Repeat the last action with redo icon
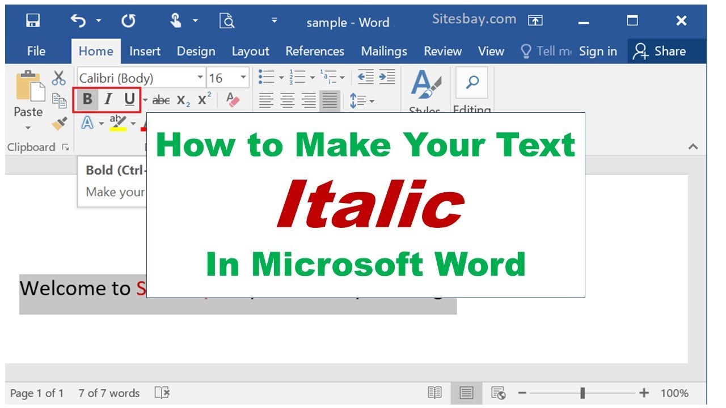 [x=129, y=21]
